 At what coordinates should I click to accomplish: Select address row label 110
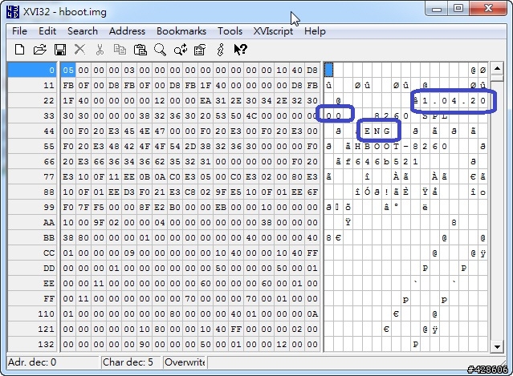[x=32, y=314]
